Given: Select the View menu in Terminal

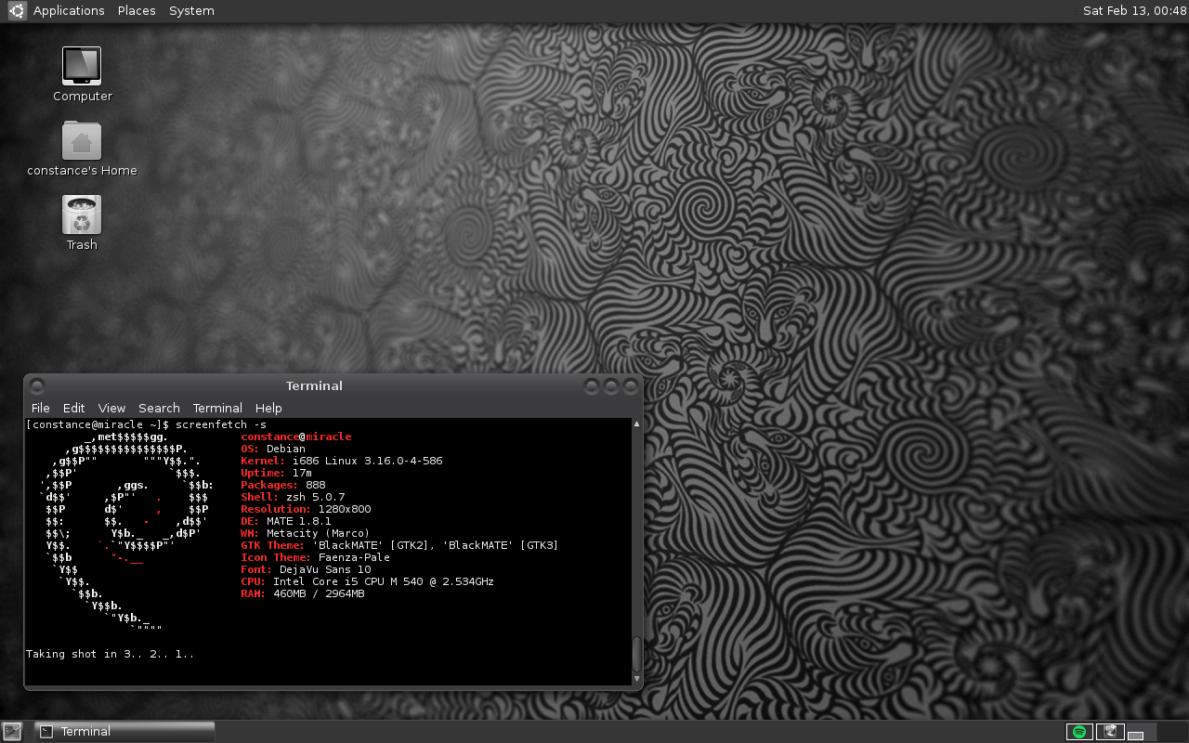Looking at the screenshot, I should coord(111,408).
